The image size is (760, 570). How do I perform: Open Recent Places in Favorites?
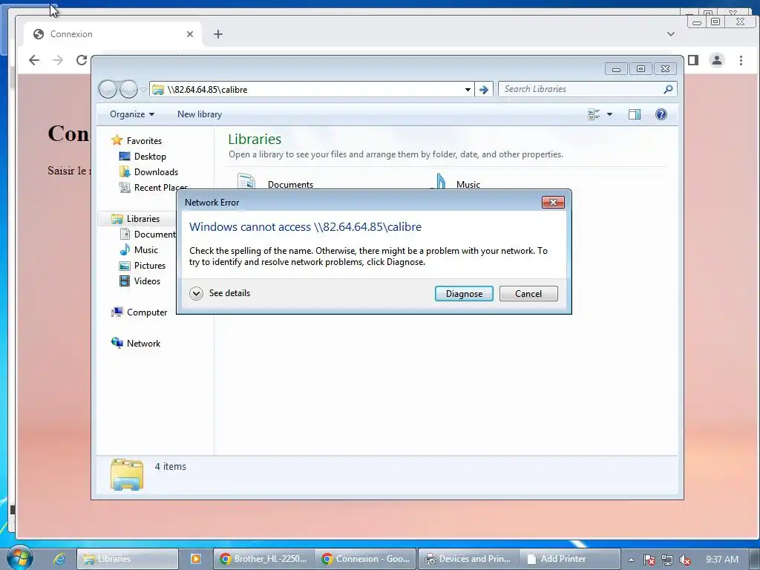click(160, 188)
